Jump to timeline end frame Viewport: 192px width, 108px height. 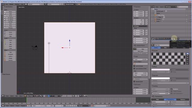[76, 106]
